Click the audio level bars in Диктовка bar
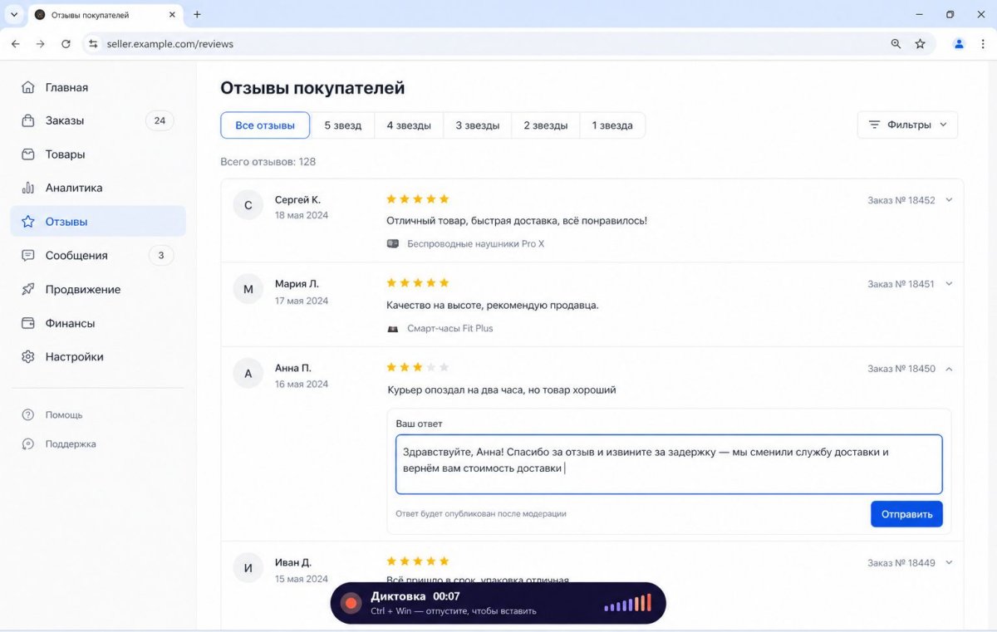 [x=628, y=603]
